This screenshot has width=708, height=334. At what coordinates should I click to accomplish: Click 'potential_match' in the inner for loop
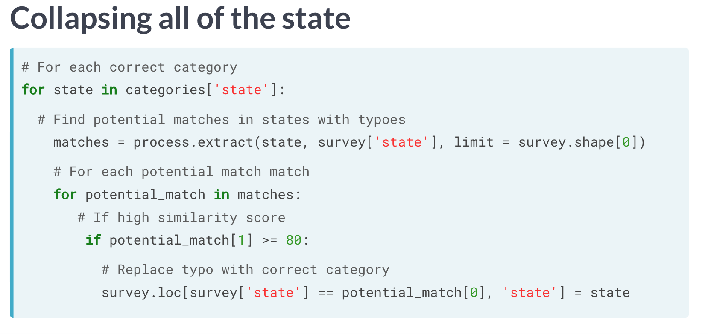click(x=145, y=195)
